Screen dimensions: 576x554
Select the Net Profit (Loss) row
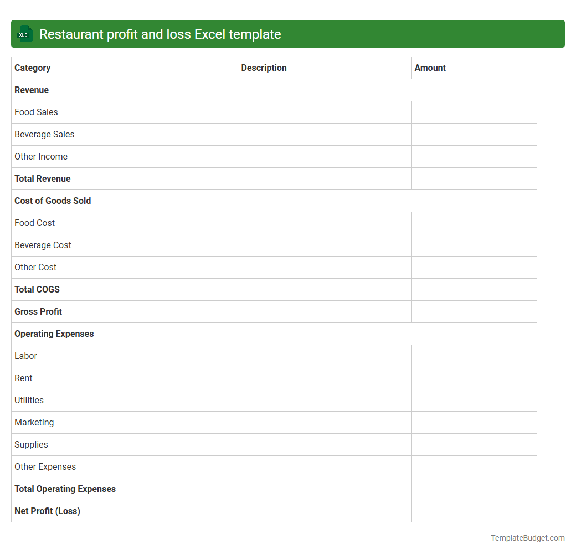[x=47, y=511]
